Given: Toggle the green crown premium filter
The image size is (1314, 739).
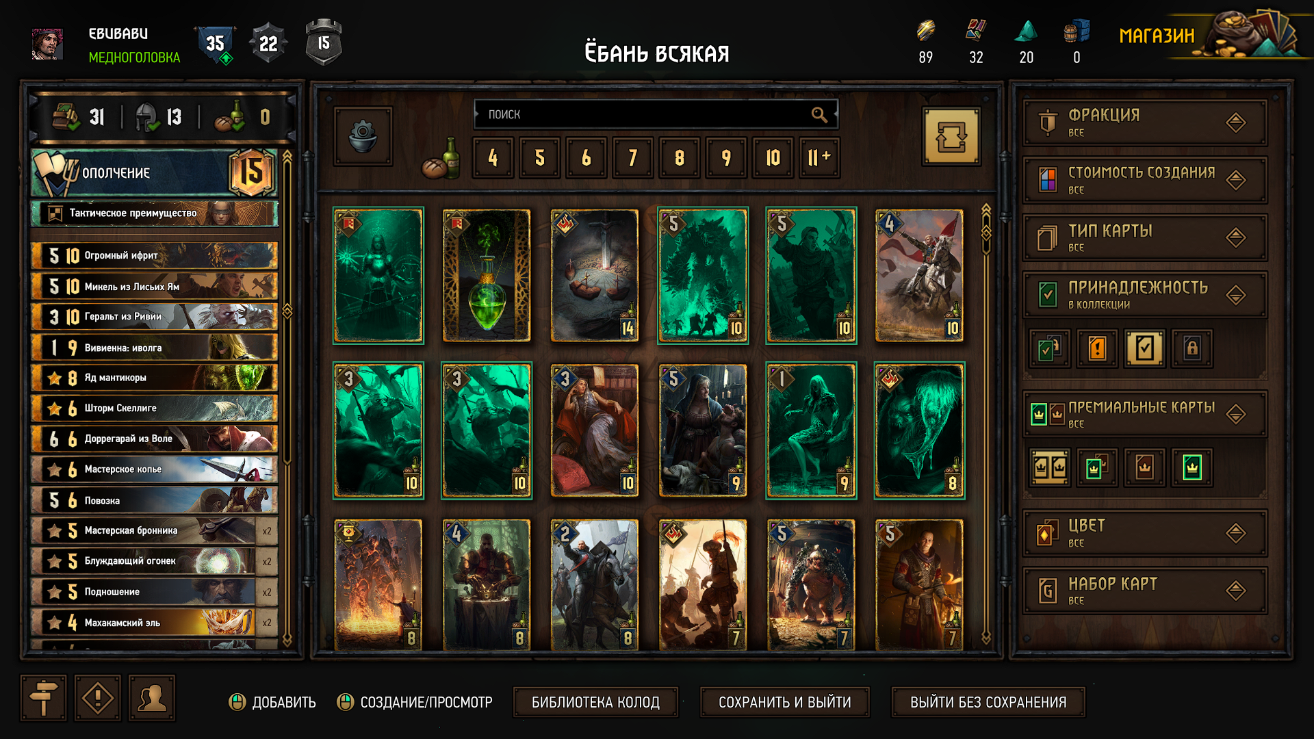Looking at the screenshot, I should [1191, 468].
